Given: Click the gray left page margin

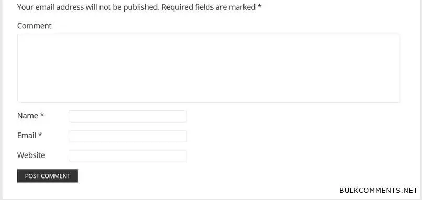Looking at the screenshot, I should pyautogui.click(x=1, y=100).
